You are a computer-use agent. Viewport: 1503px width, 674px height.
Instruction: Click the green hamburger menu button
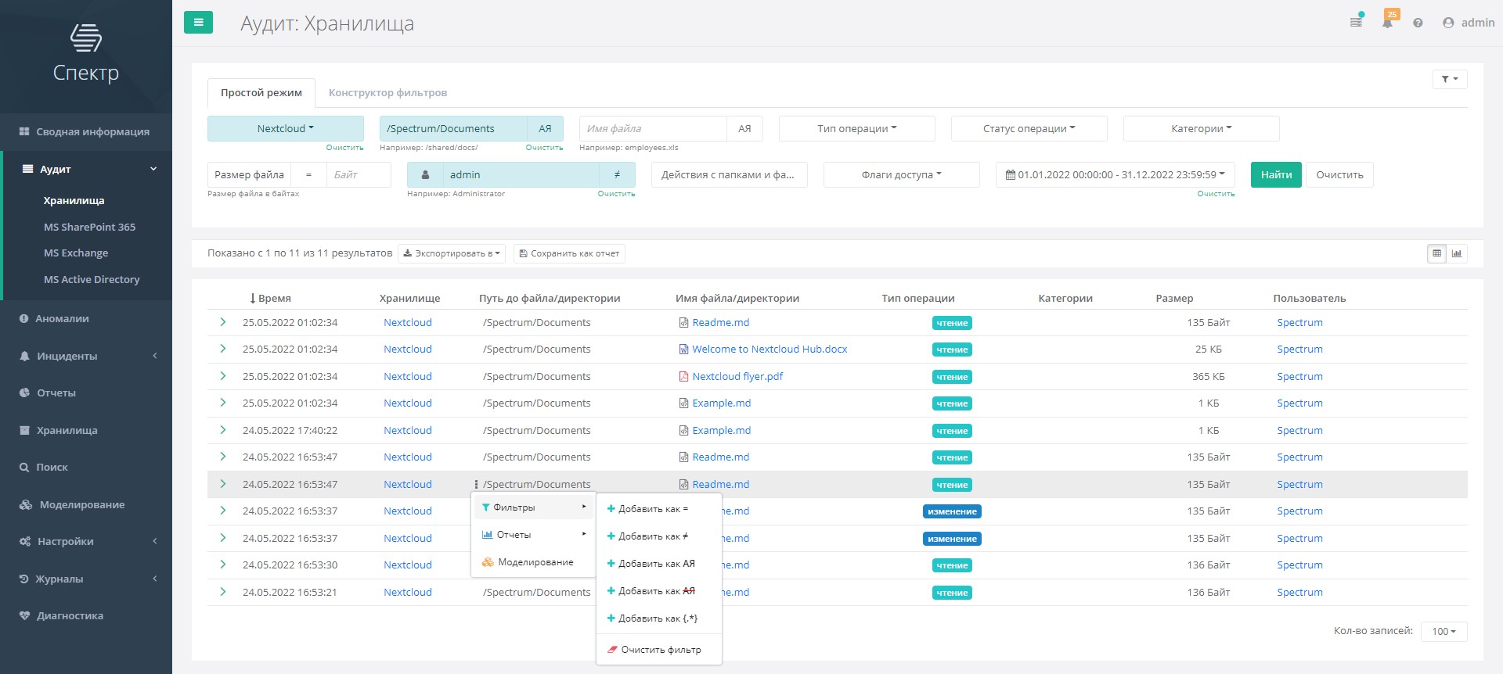pos(198,23)
